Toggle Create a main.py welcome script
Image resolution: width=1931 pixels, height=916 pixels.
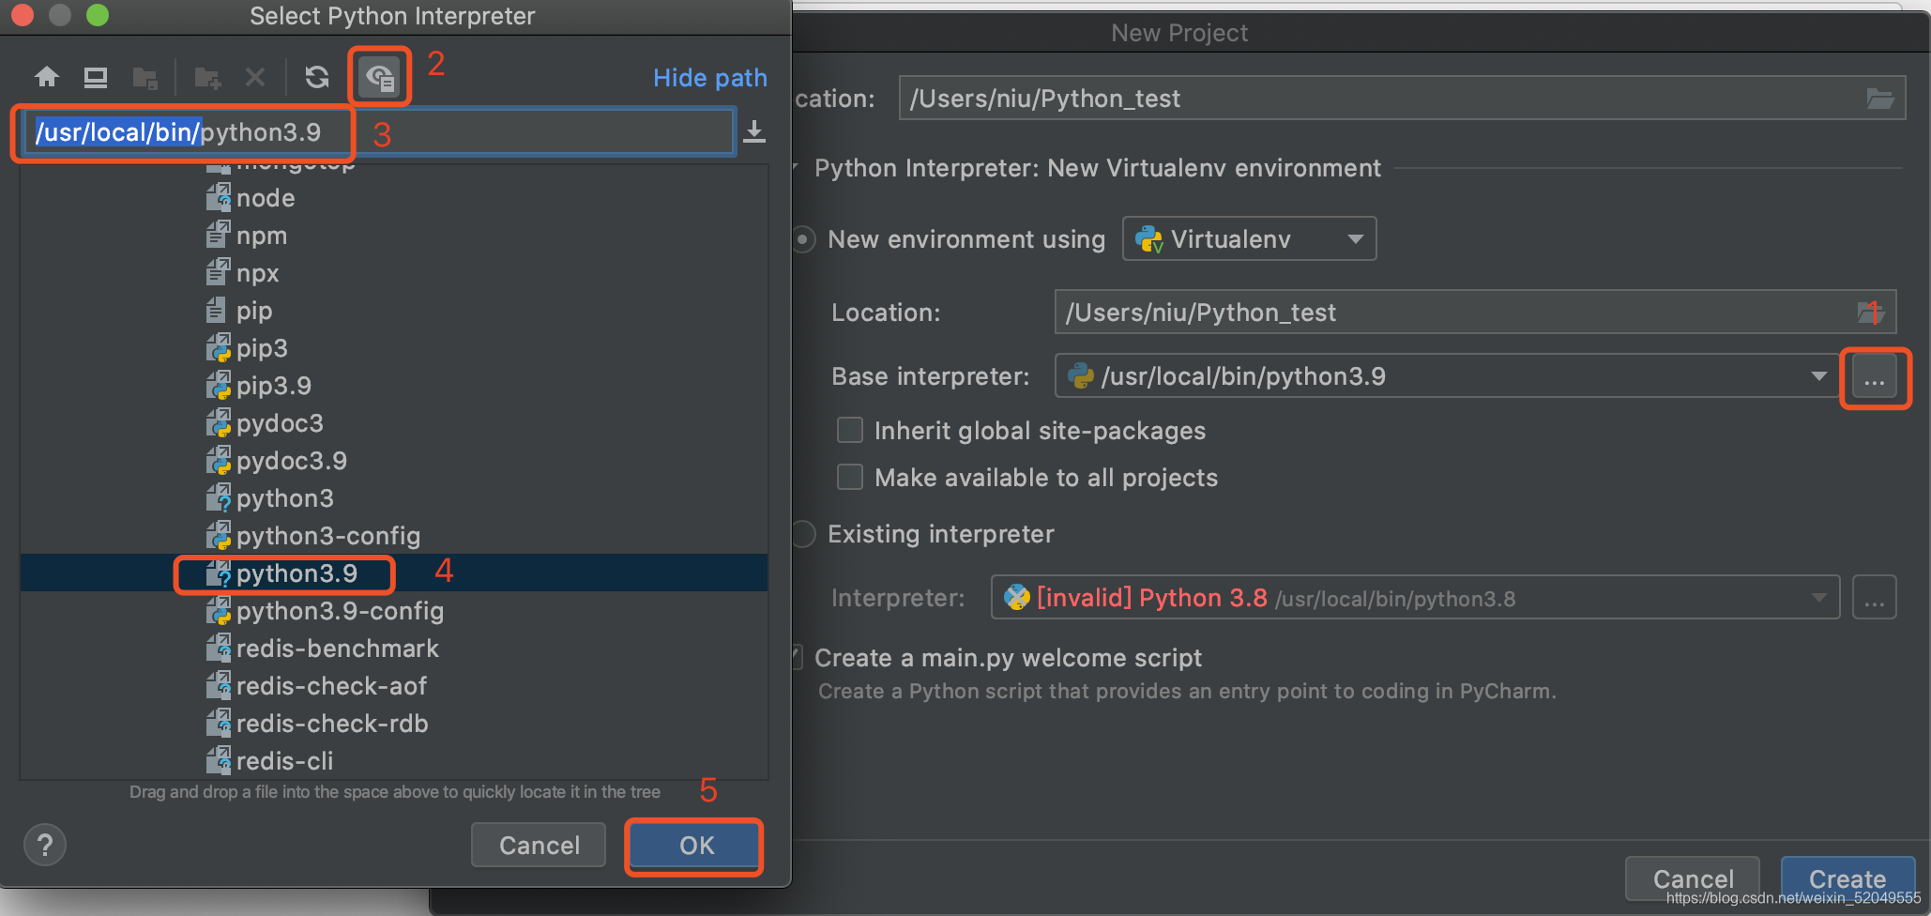pos(798,657)
